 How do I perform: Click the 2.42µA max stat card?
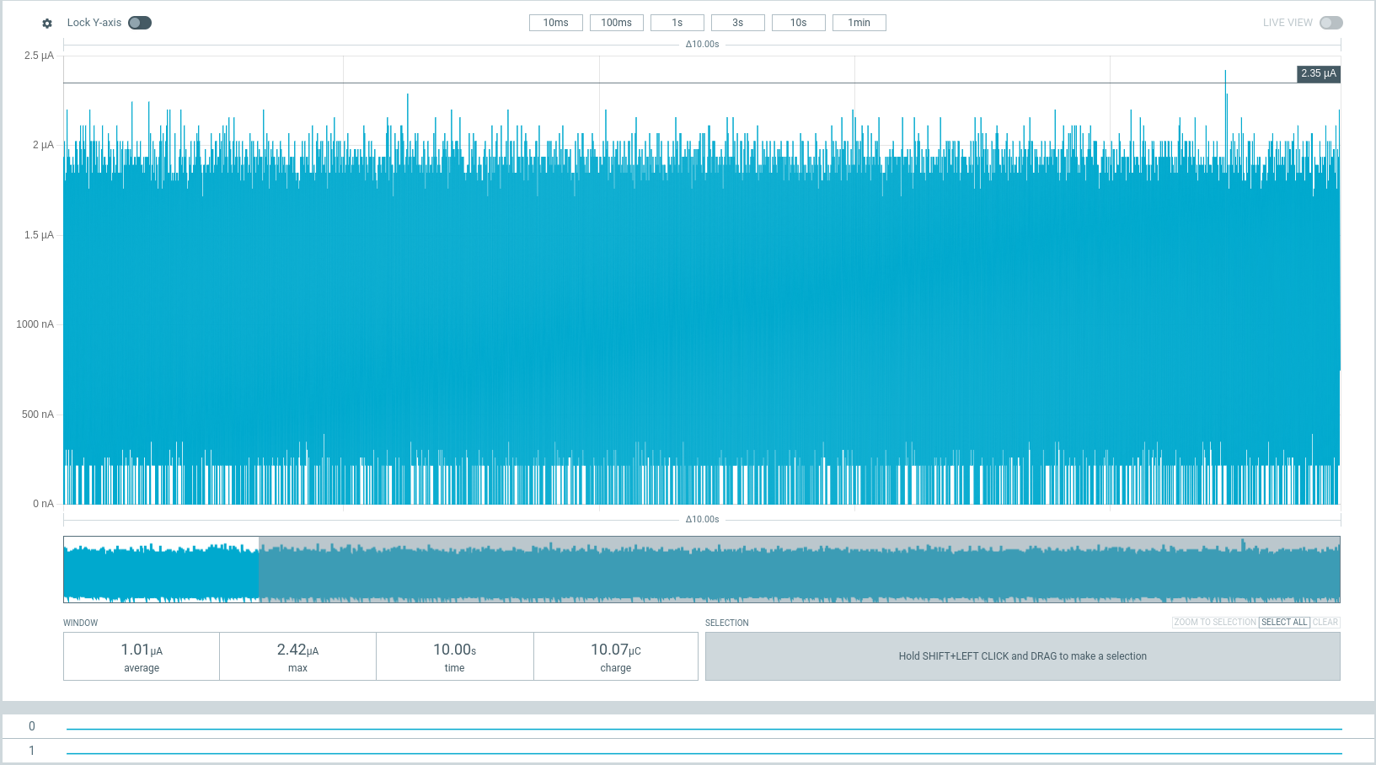[297, 656]
